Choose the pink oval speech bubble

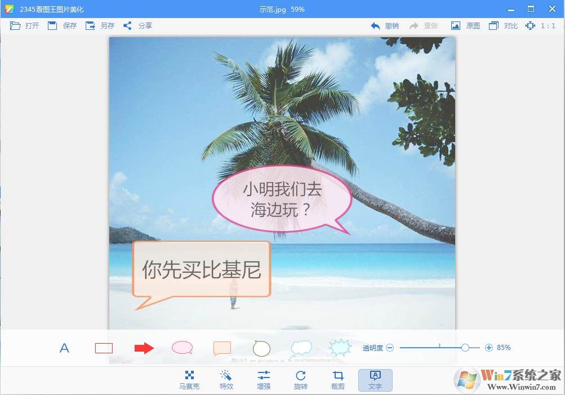click(x=183, y=348)
